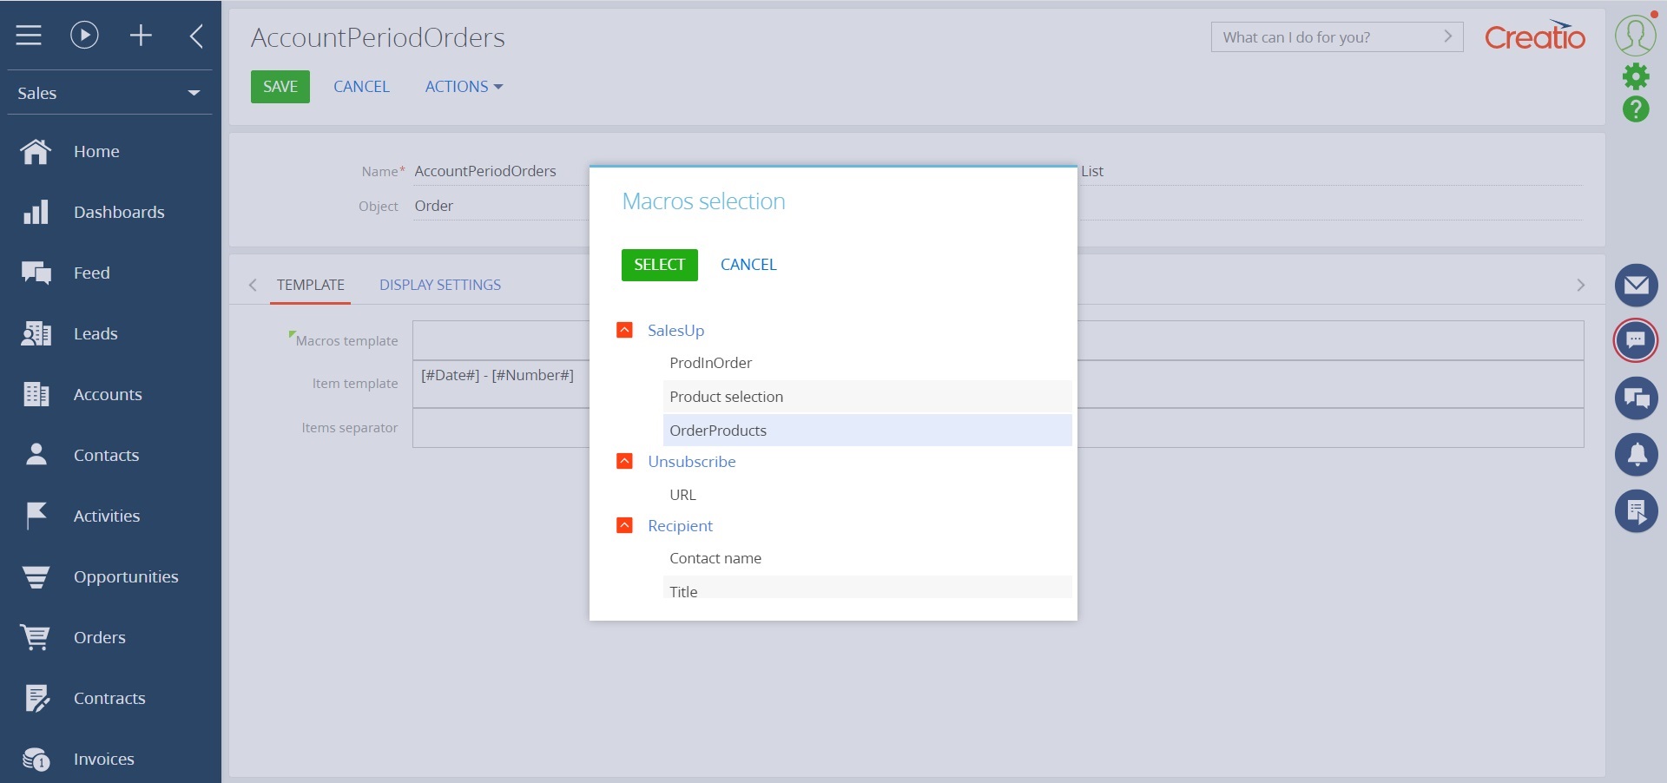Click the SELECT button in Macros selection
The height and width of the screenshot is (783, 1667).
point(658,265)
